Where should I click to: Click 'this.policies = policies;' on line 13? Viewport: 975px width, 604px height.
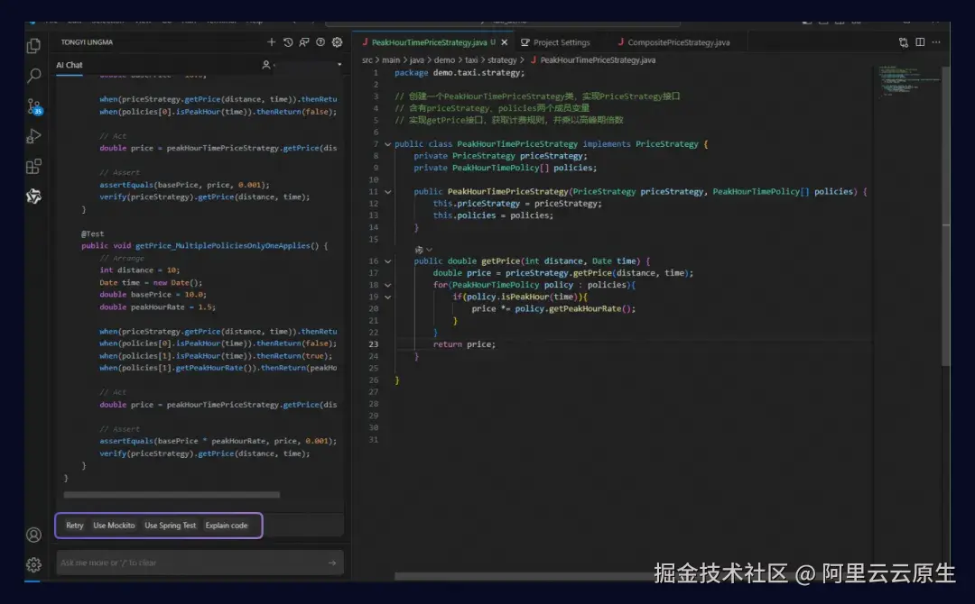pyautogui.click(x=493, y=215)
